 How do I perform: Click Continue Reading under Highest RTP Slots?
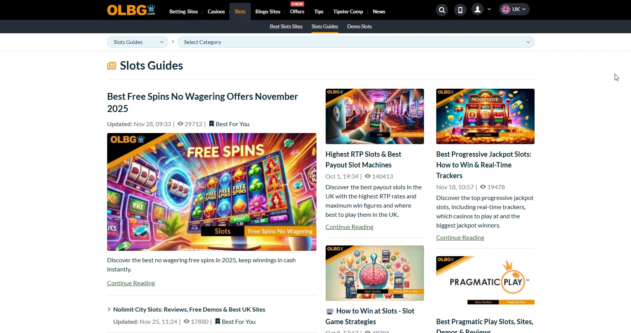(349, 227)
